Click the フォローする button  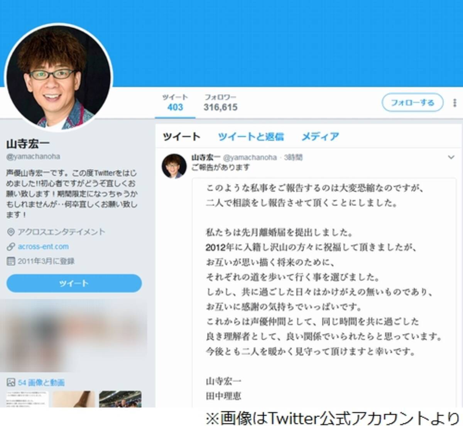tap(412, 103)
